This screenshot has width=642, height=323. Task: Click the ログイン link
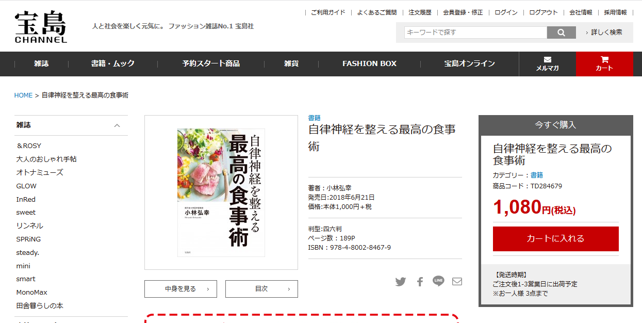coord(506,12)
